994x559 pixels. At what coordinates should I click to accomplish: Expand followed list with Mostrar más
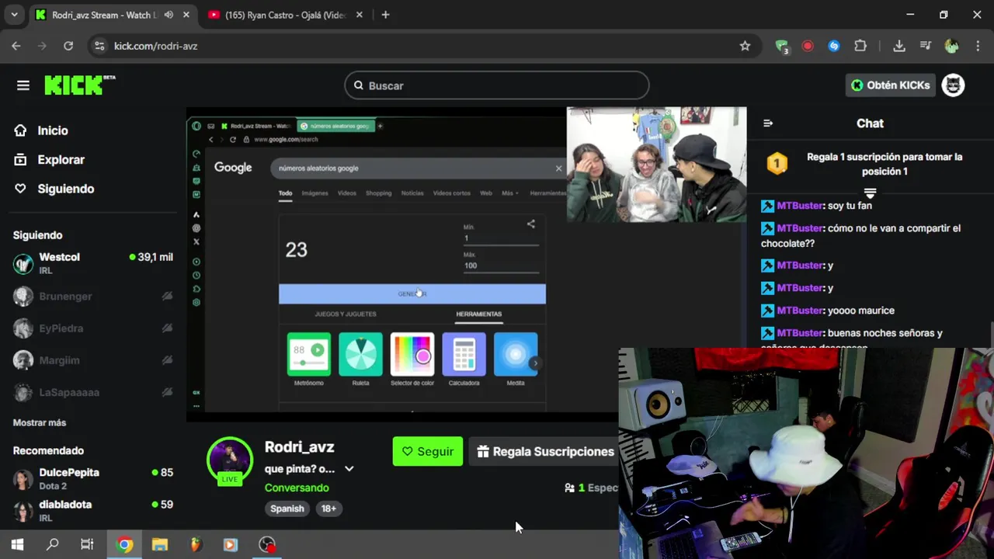coord(40,422)
